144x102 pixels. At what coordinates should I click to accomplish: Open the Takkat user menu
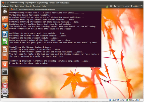coord(135,6)
